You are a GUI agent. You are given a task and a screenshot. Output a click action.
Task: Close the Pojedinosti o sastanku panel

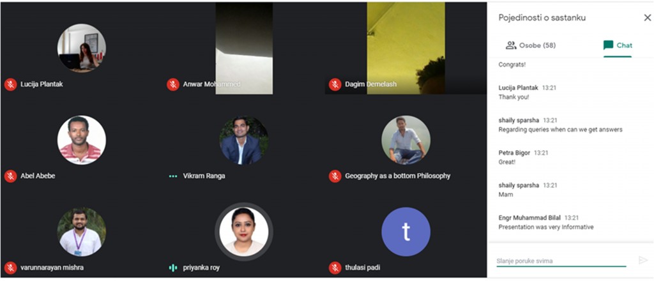coord(648,17)
